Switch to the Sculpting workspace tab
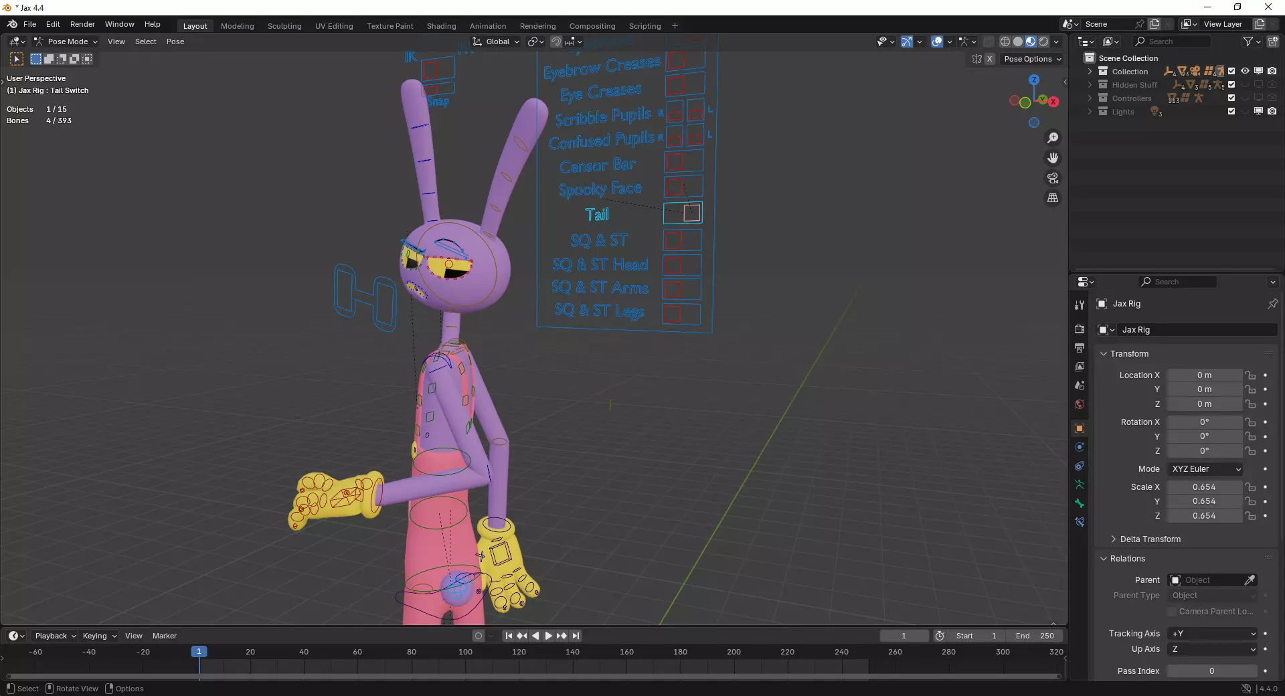The height and width of the screenshot is (696, 1285). [x=284, y=26]
